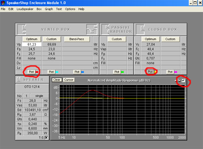The height and width of the screenshot is (149, 203).
Task: Toggle the T-S checkbox in Speaker panel
Action: tap(46, 138)
